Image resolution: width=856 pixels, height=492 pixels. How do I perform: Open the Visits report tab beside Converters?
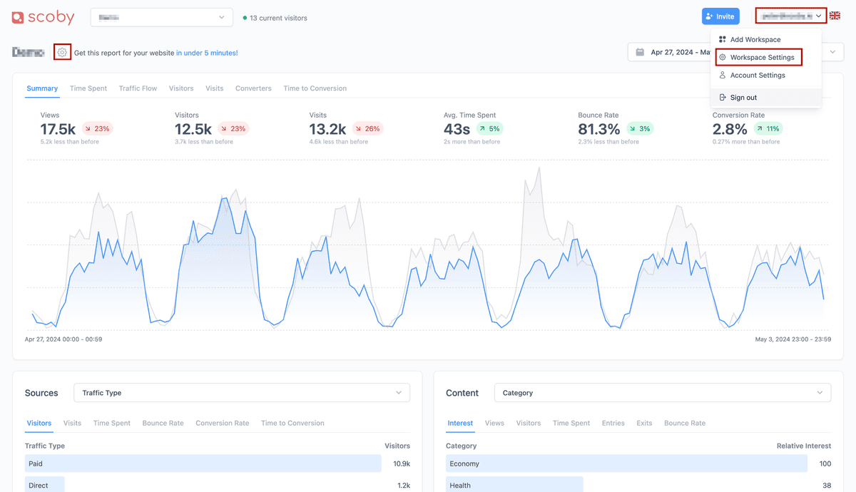[215, 88]
